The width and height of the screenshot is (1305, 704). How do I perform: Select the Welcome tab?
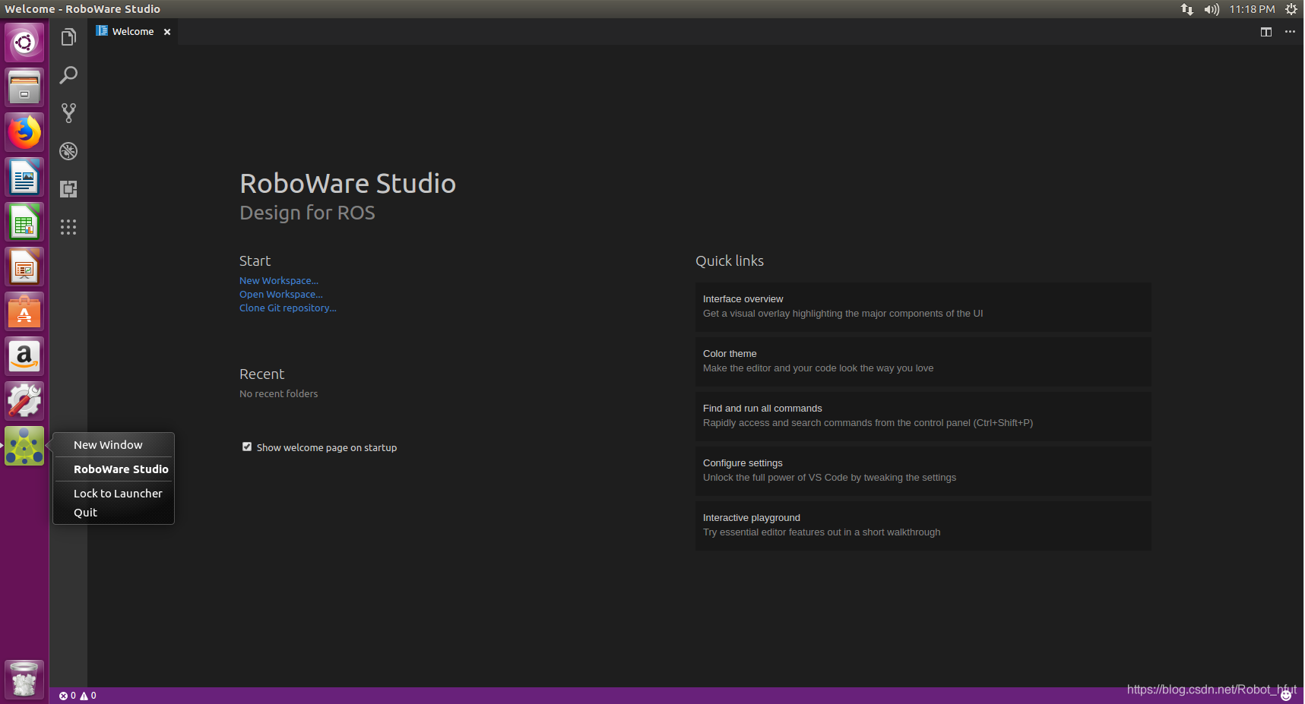point(133,32)
